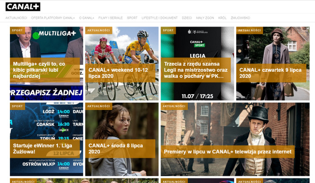Screen dimensions: 315x183
Task: Open Premiery w lipcu w CANAL+ article
Action: 228,152
